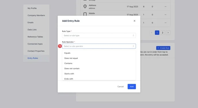Open the Emails section
The image size is (198, 108).
[31, 23]
